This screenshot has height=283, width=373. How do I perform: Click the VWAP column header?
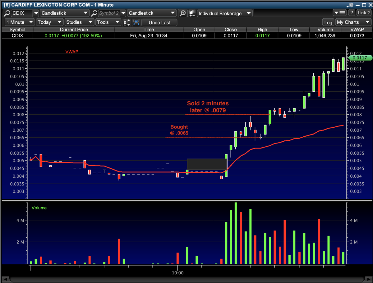pos(357,30)
